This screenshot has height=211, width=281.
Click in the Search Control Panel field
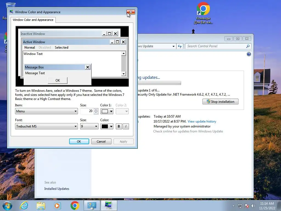[216, 46]
